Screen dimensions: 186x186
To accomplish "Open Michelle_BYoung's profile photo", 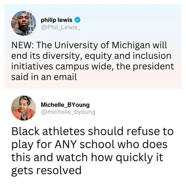I will pyautogui.click(x=24, y=108).
